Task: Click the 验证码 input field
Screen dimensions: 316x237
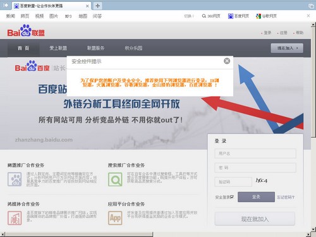Action: tap(233, 182)
